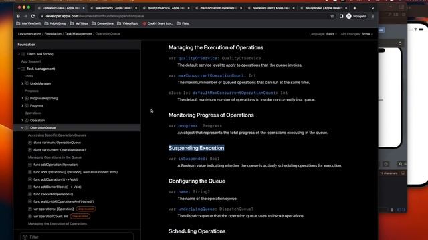Switch to the operationCount tab
428x240 pixels.
tap(270, 8)
